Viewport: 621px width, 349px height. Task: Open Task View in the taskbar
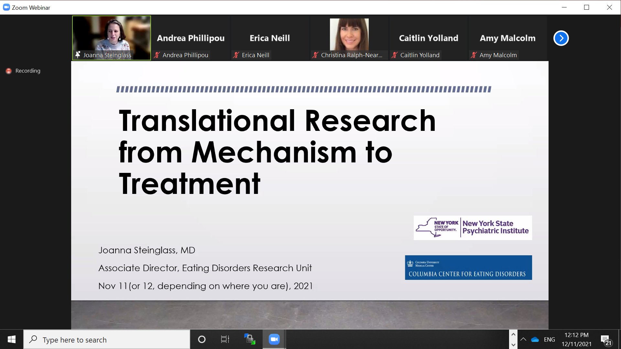click(225, 339)
